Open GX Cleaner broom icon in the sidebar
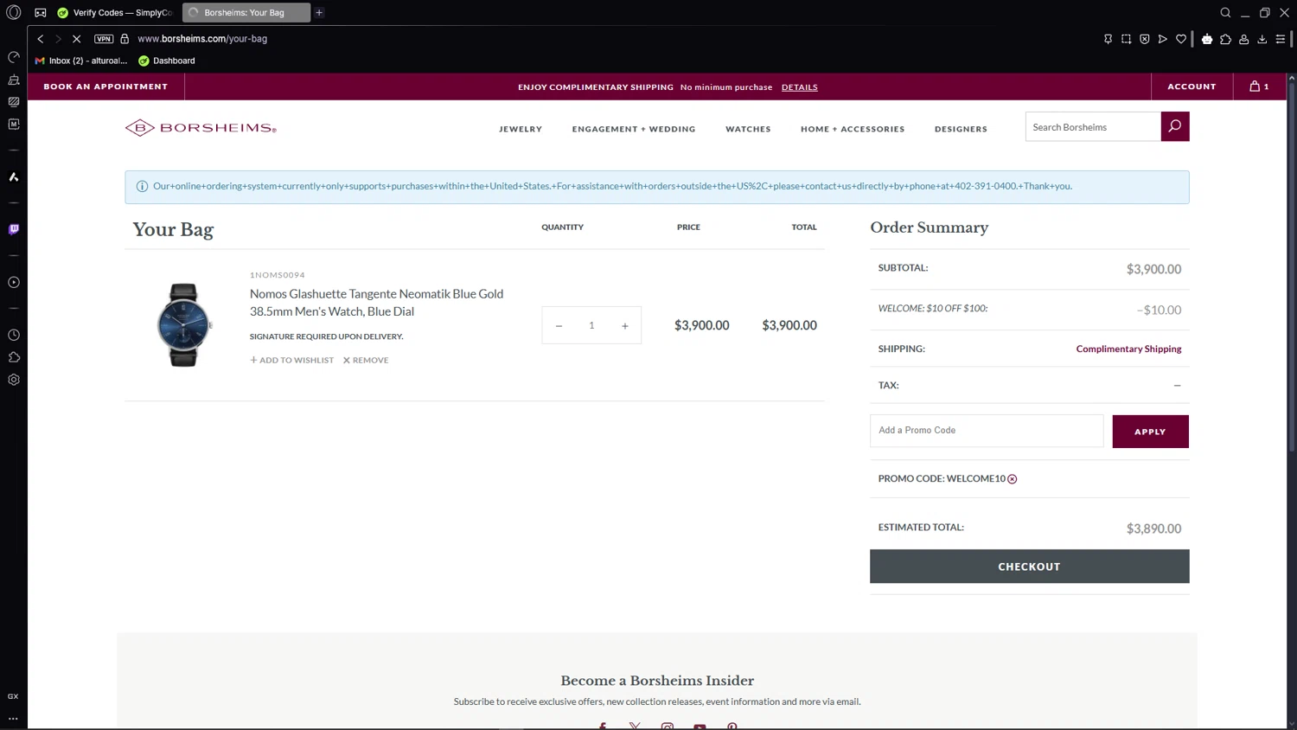The height and width of the screenshot is (730, 1297). (14, 80)
